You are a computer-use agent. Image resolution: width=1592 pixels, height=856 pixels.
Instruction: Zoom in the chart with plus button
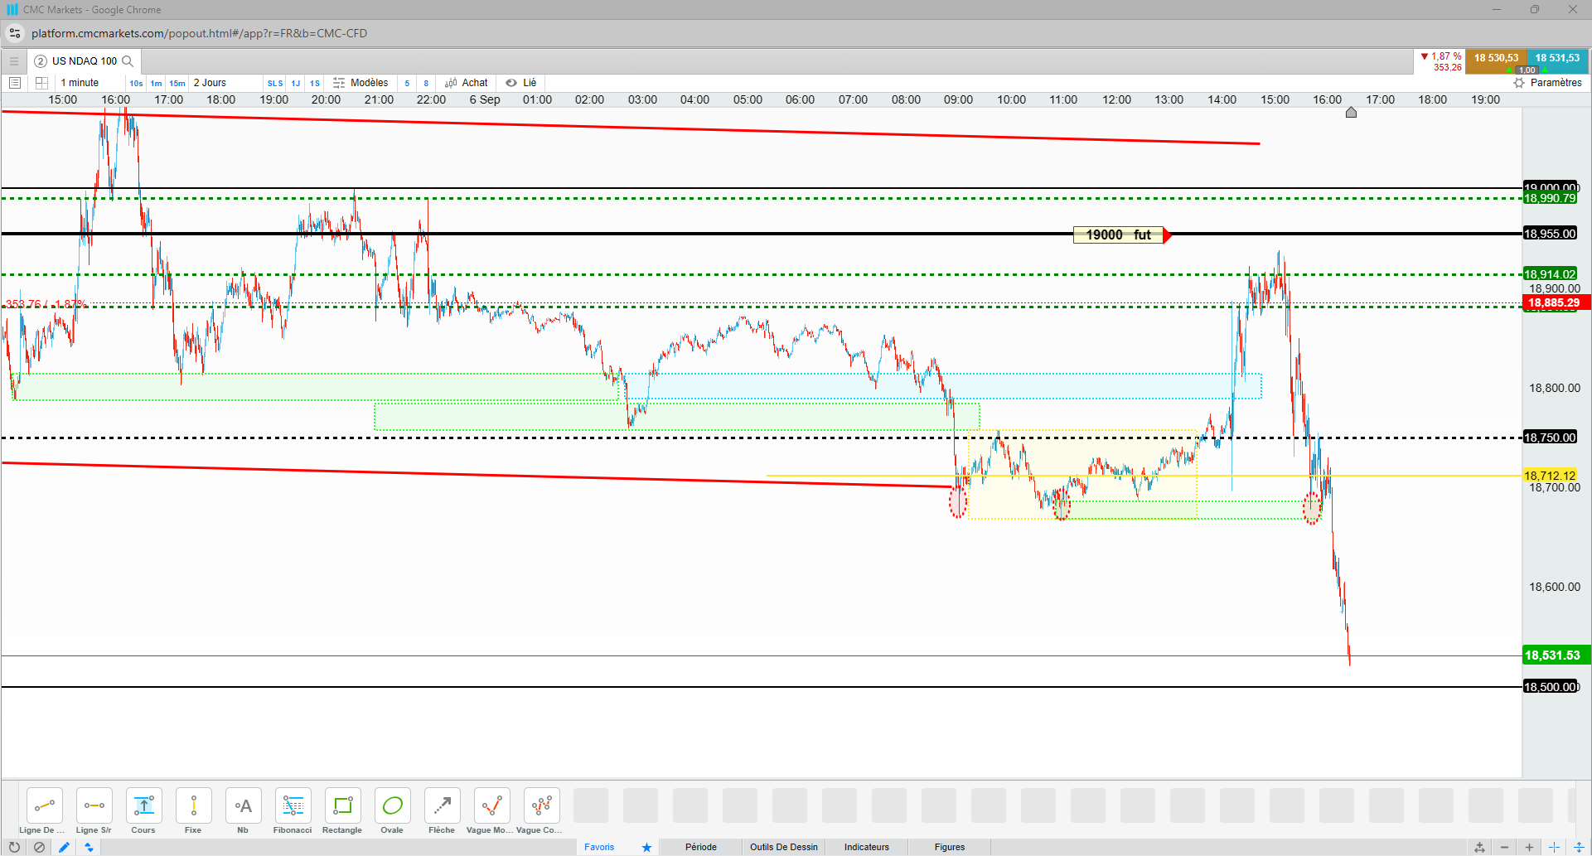click(1529, 847)
